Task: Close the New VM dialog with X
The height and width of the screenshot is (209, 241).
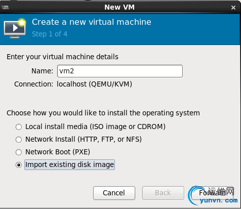Action: coord(233,8)
